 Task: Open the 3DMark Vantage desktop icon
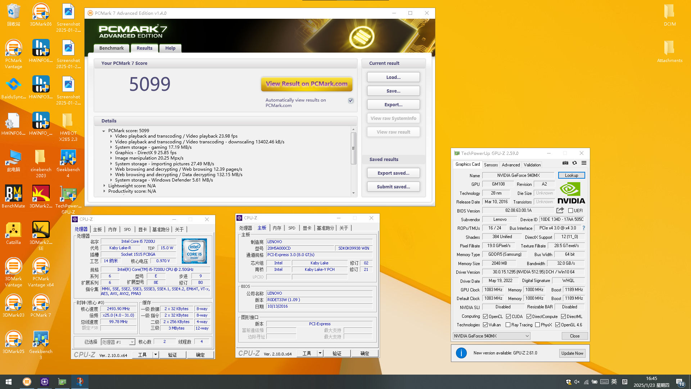tap(14, 273)
